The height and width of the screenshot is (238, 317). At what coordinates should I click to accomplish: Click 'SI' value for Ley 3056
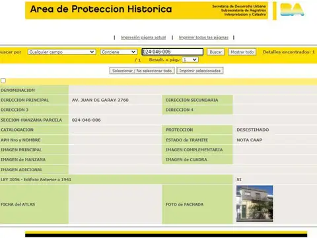[x=239, y=180]
